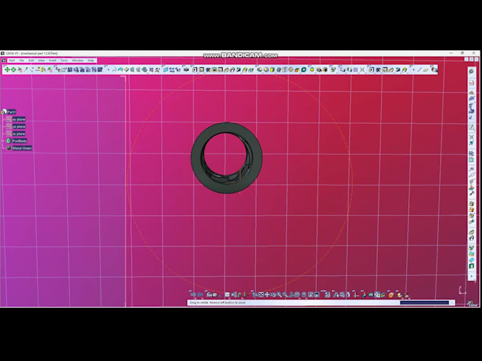The image size is (482, 361).
Task: Click the CATIA application icon beside Start
Action: point(4,60)
